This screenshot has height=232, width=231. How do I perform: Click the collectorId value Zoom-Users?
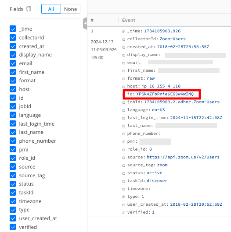pyautogui.click(x=173, y=39)
